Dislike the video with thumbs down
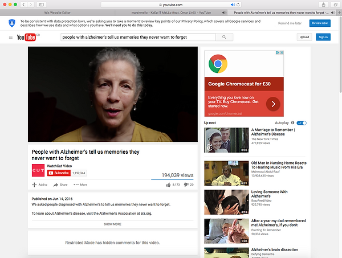 tap(186, 185)
